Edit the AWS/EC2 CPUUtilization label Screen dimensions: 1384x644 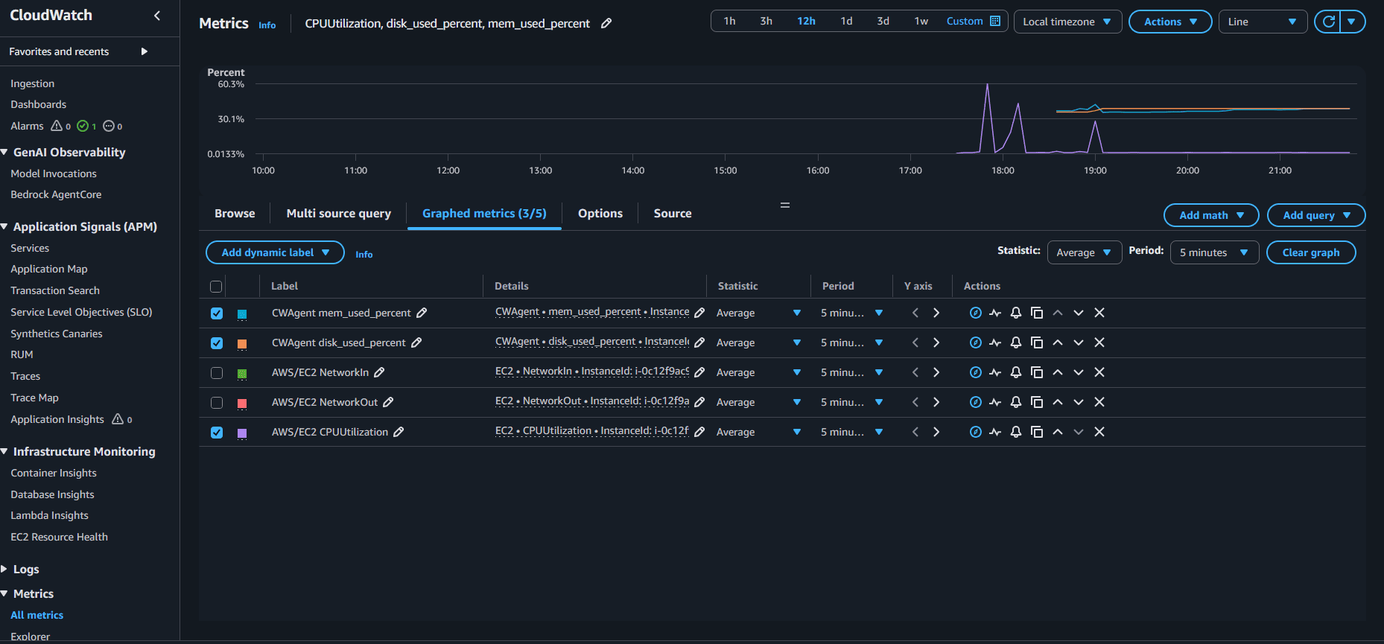click(x=399, y=432)
